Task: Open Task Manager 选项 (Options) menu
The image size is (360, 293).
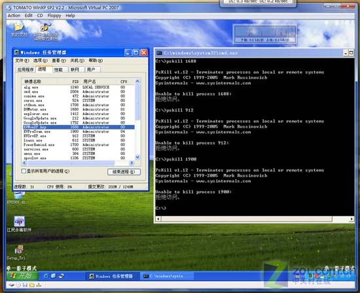Action: [41, 61]
